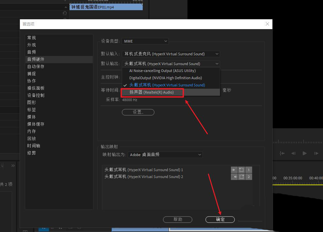Click the channel grid icon for headphone output 1
The width and height of the screenshot is (323, 232).
(x=241, y=170)
